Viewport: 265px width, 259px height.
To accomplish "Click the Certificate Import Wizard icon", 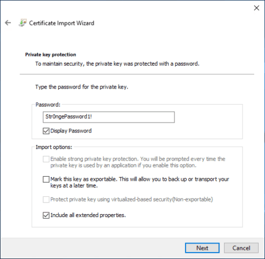I will [x=22, y=23].
